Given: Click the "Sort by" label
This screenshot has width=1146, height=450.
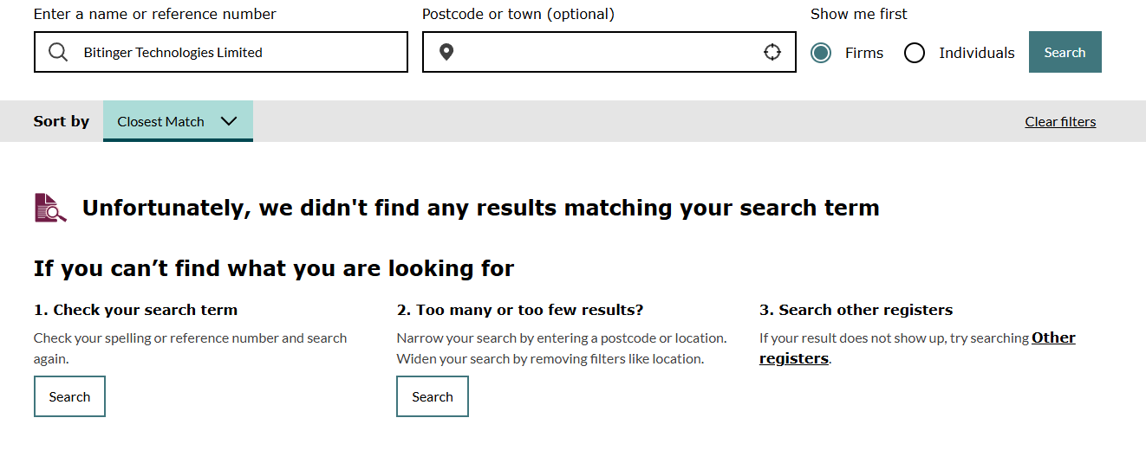Looking at the screenshot, I should click(x=62, y=121).
